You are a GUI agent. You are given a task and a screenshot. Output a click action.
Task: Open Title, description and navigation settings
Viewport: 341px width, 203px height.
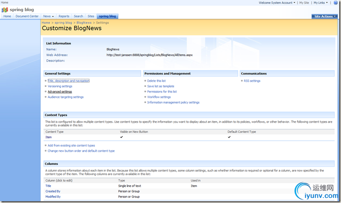(69, 81)
